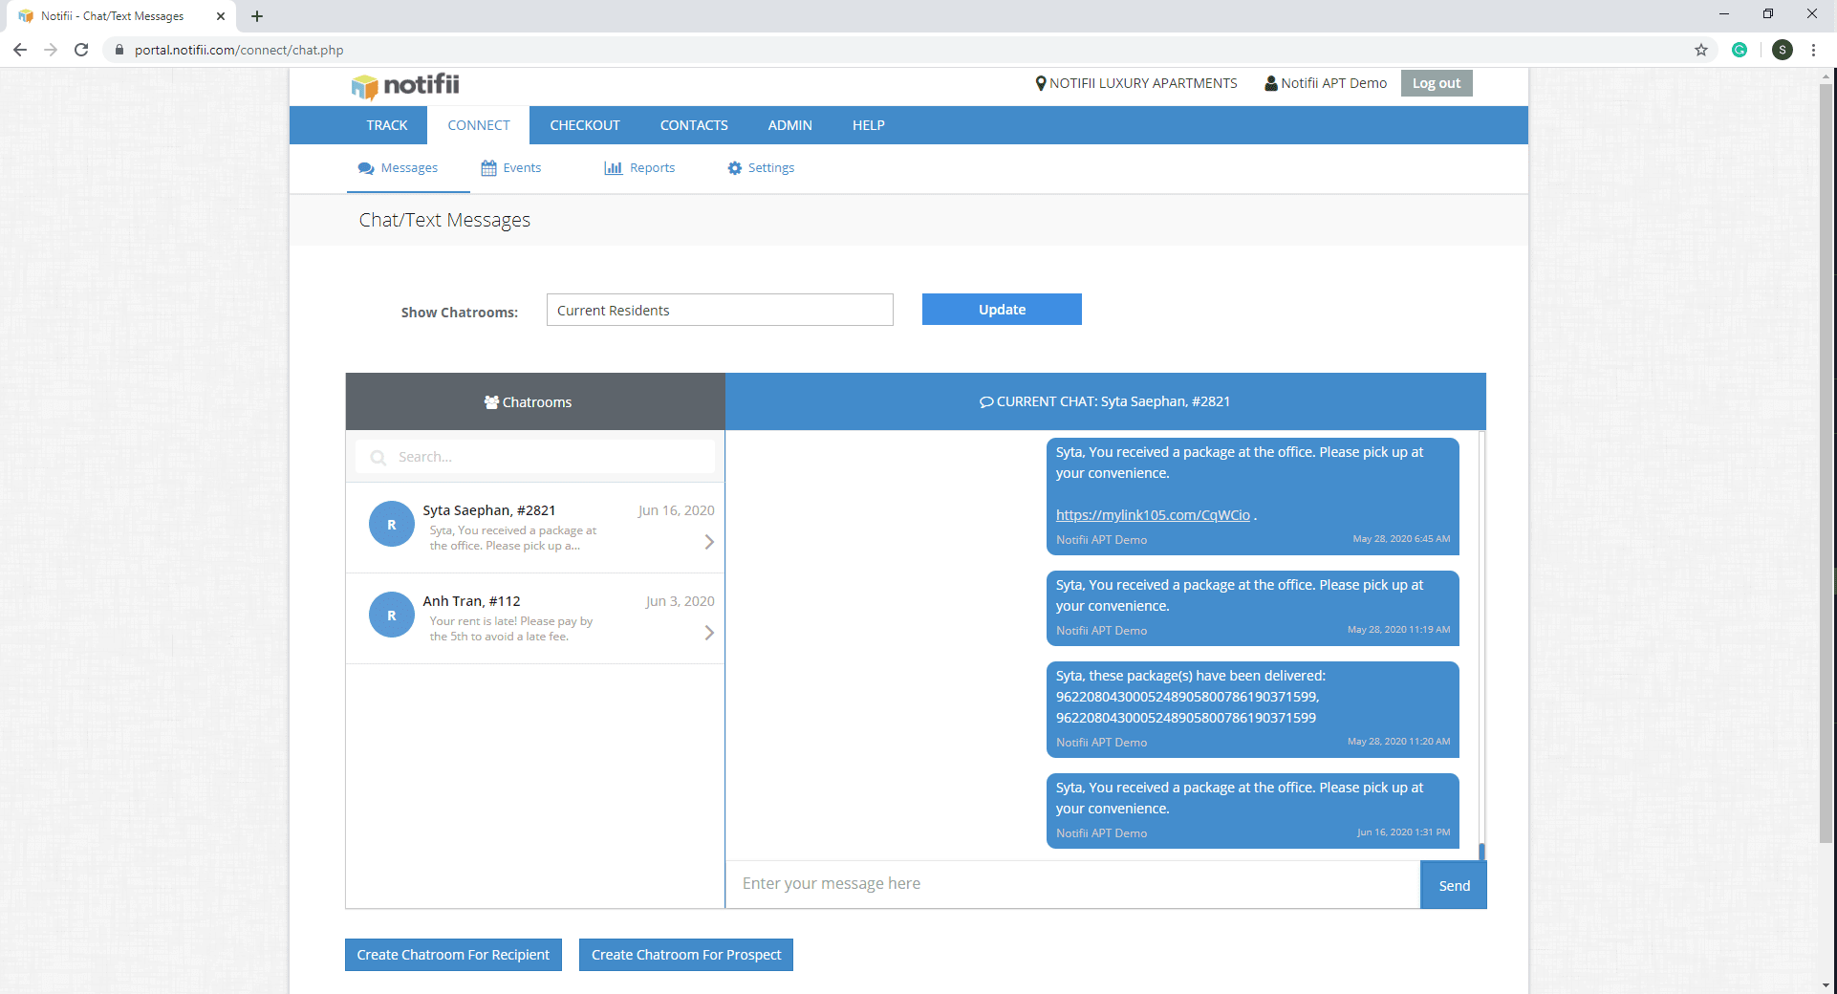
Task: Open the Messages section
Action: pyautogui.click(x=408, y=167)
